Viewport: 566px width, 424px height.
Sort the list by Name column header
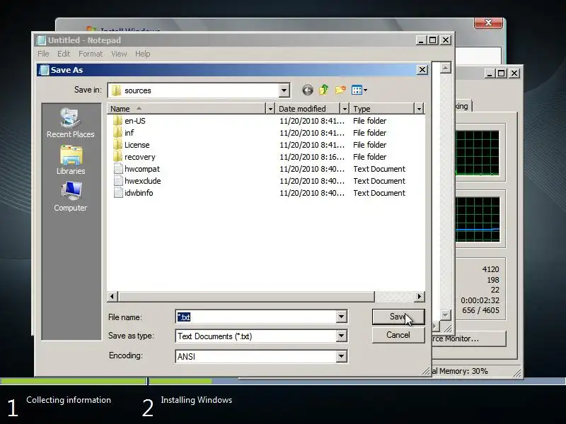point(186,109)
